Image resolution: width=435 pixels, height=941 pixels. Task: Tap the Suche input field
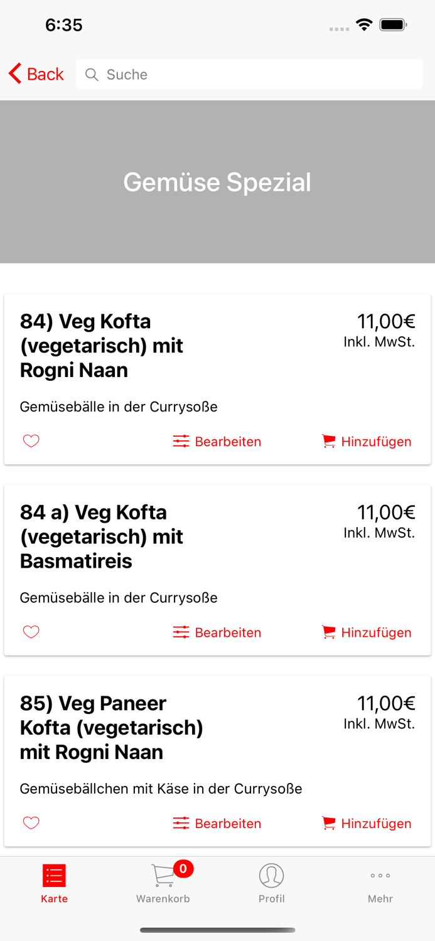click(x=249, y=74)
